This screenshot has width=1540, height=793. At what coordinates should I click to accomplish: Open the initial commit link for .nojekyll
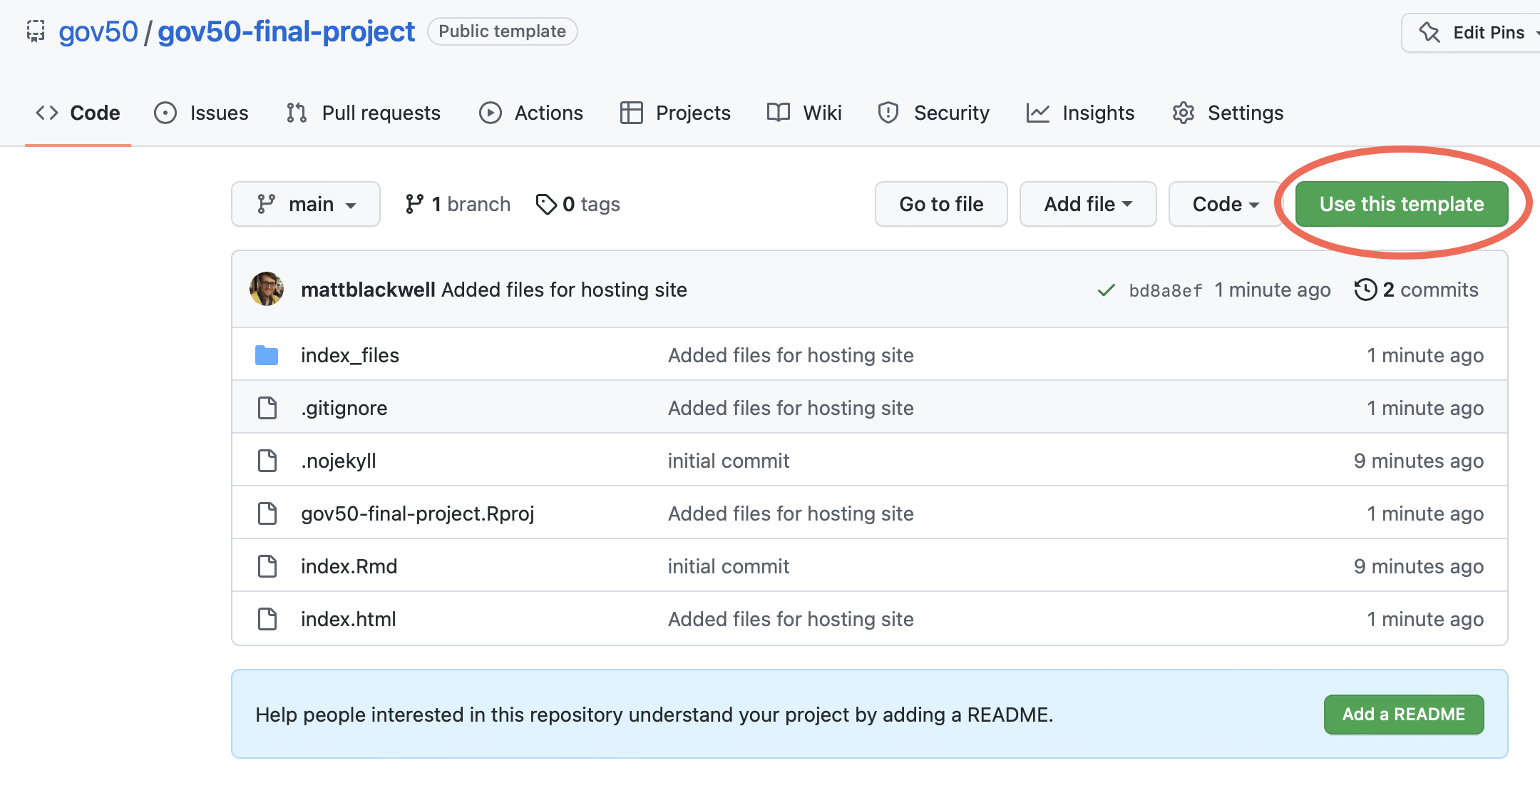point(729,461)
